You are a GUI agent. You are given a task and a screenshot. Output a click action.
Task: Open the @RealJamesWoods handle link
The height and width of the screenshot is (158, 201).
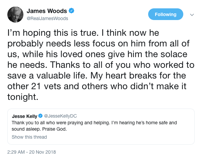pyautogui.click(x=47, y=18)
